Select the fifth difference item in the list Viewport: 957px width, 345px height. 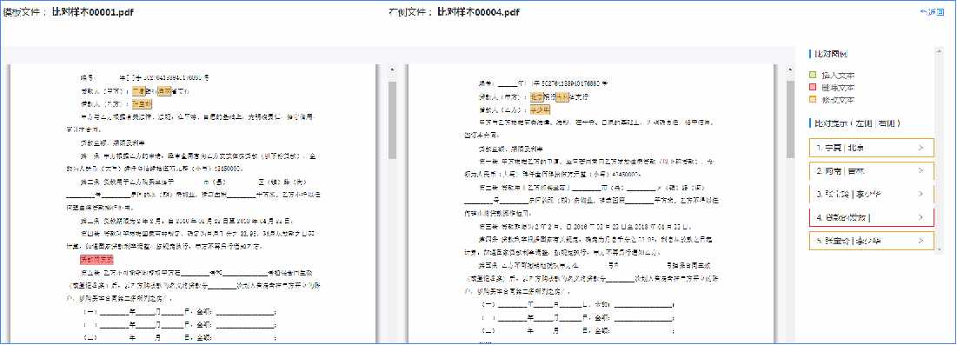coord(872,242)
